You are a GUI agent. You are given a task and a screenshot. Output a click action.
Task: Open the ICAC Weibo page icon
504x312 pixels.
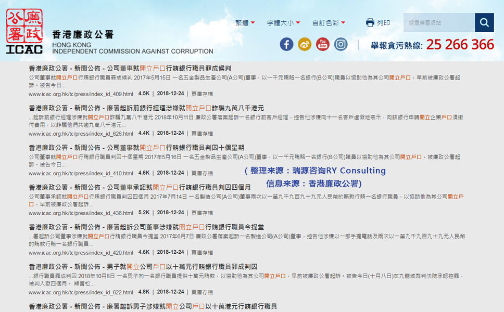point(305,44)
